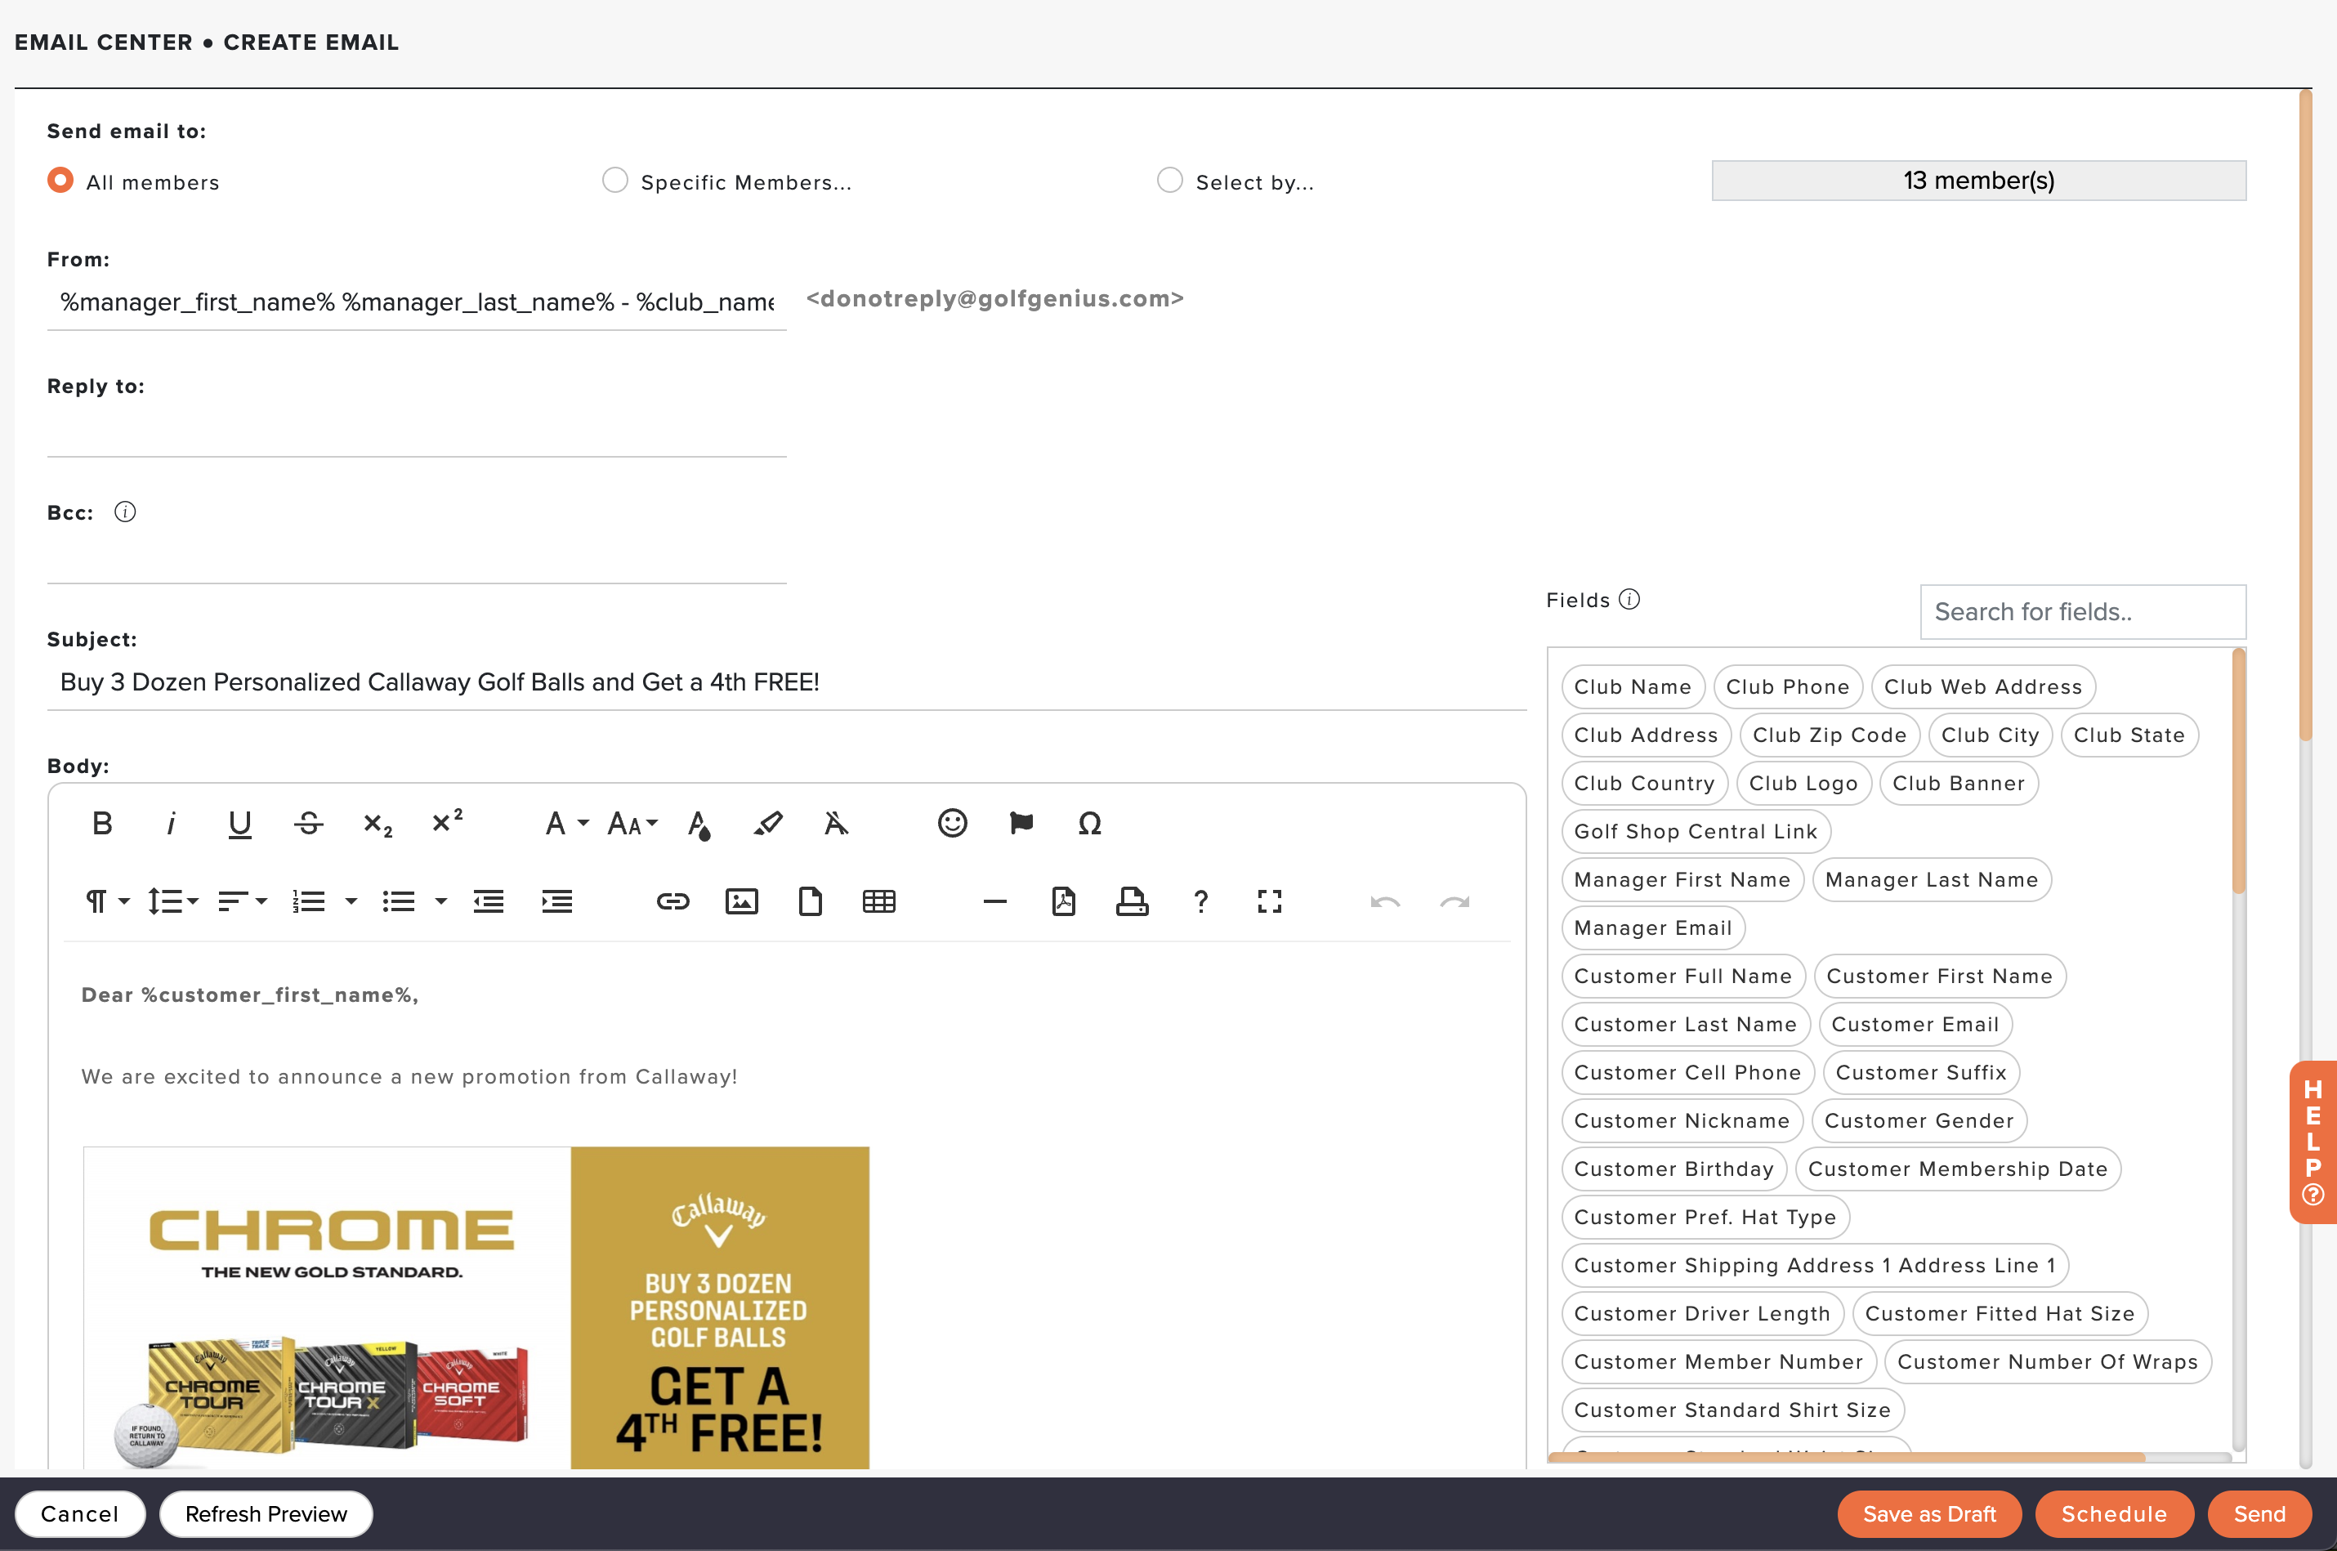This screenshot has height=1551, width=2337.
Task: Increase indent of paragraph
Action: 558,901
